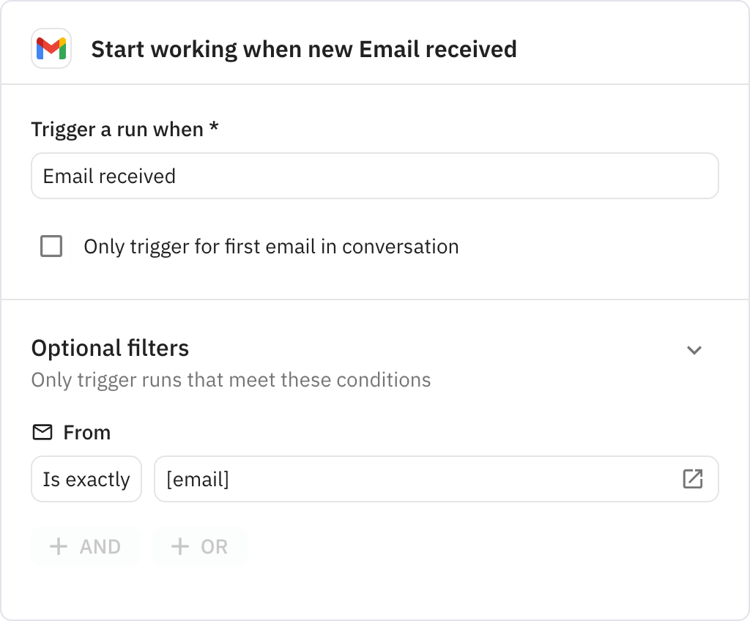Enable only trigger for first email checkbox
This screenshot has height=621, width=750.
tap(51, 247)
